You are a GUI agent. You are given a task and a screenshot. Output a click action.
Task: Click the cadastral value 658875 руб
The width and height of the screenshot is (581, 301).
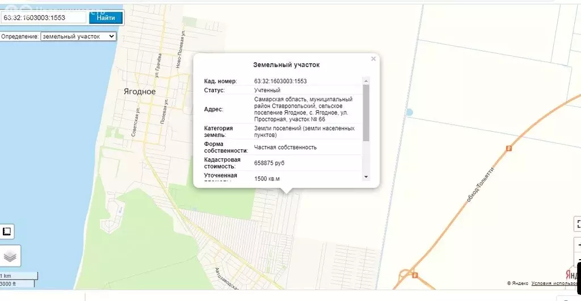pyautogui.click(x=270, y=163)
